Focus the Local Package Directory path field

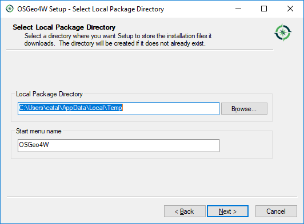[x=118, y=108]
